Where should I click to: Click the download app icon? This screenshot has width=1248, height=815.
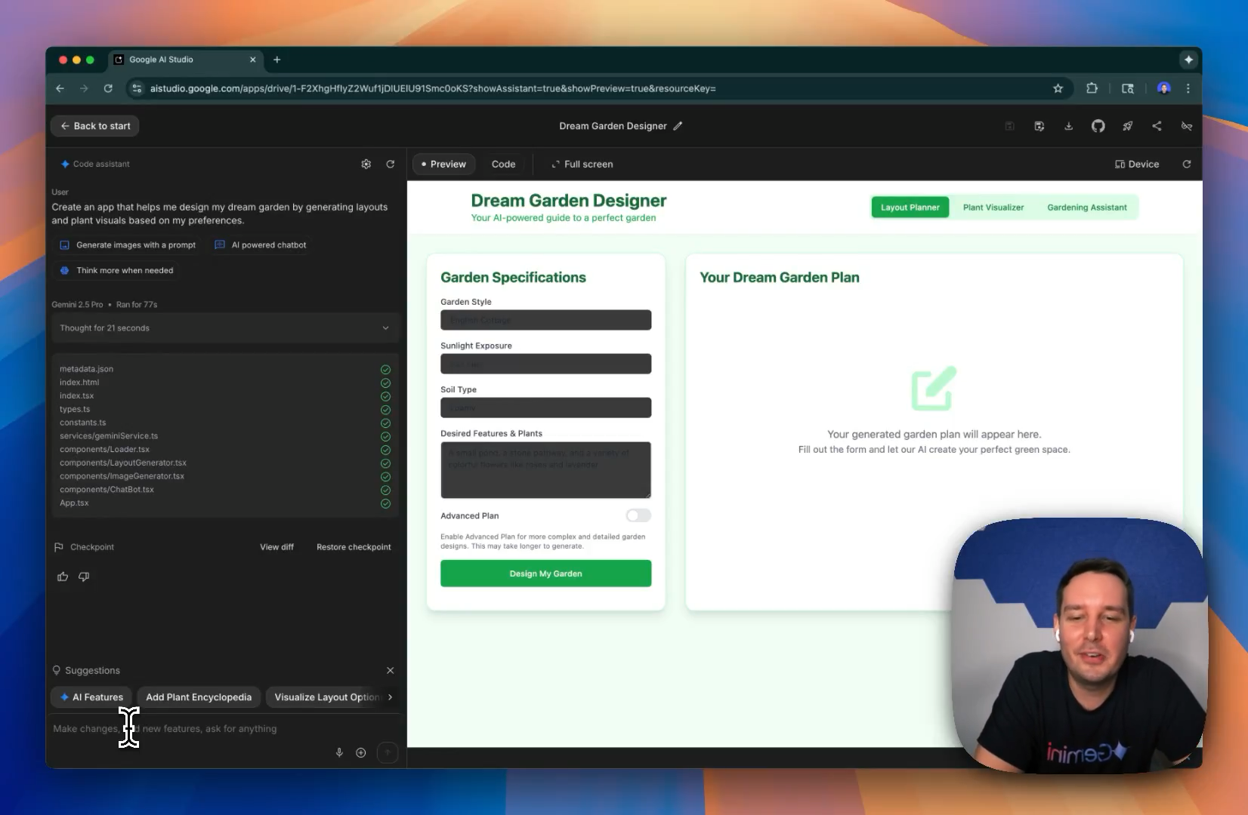[1068, 126]
